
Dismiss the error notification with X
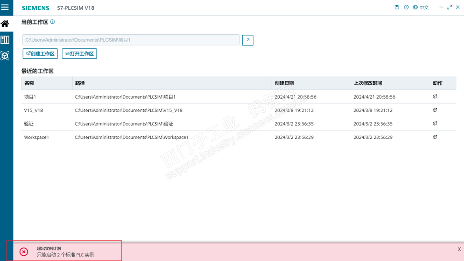tap(459, 249)
